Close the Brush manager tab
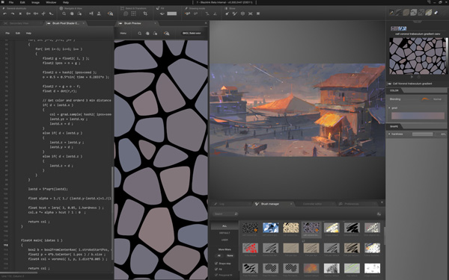The image size is (449, 280). (x=291, y=204)
